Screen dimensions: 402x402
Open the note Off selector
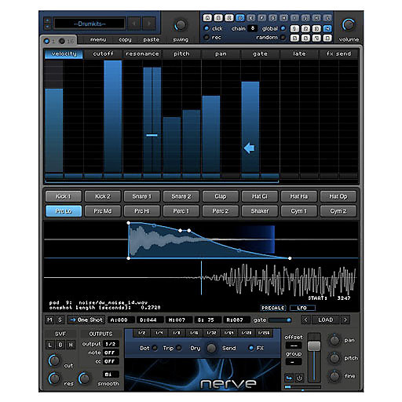point(111,353)
